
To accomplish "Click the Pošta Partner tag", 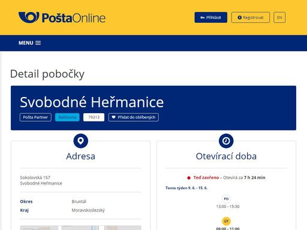I will [x=35, y=117].
